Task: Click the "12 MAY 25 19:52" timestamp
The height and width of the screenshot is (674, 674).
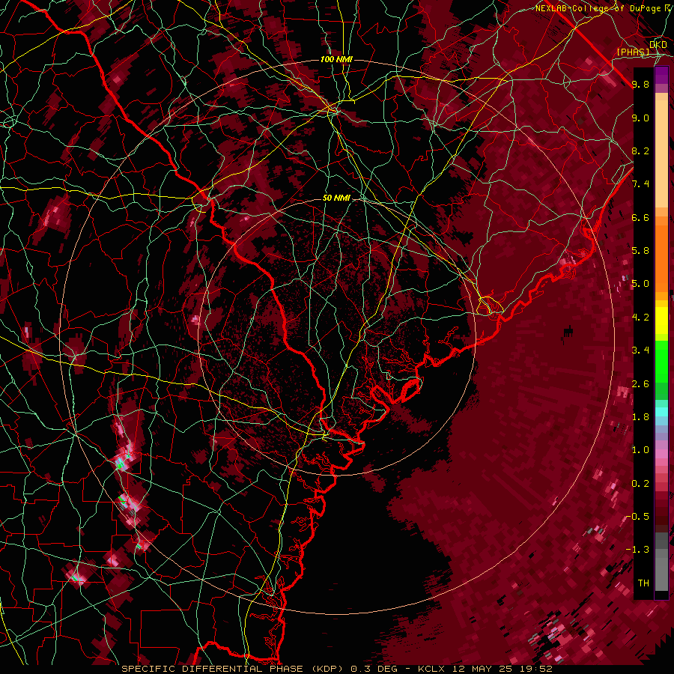Action: tap(502, 669)
